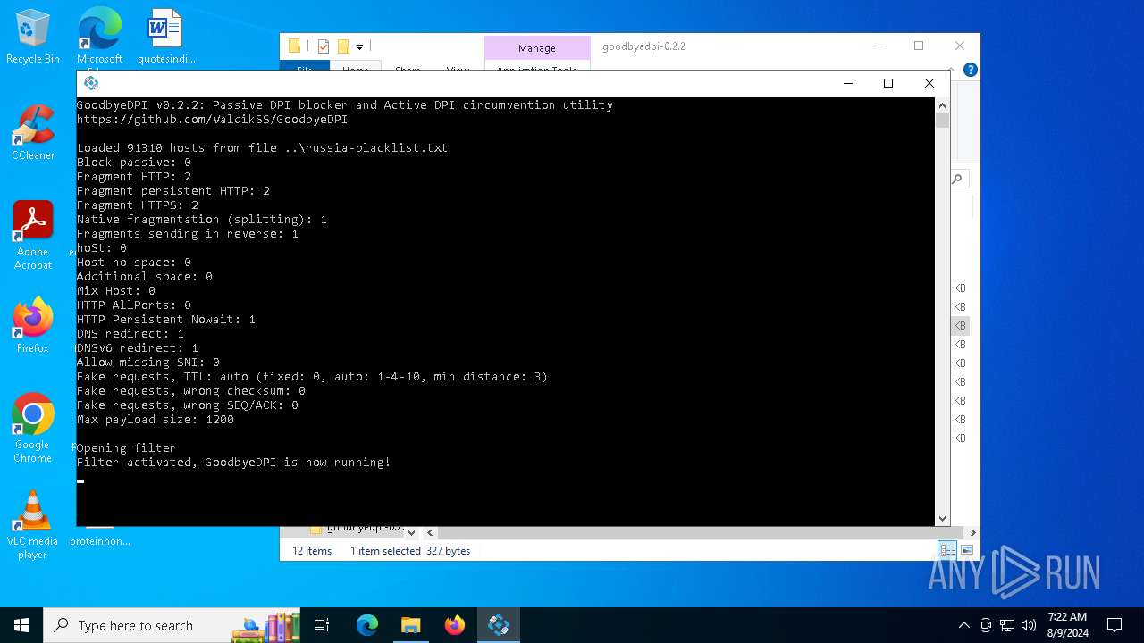Open Microsoft Edge from the taskbar
This screenshot has height=643, width=1144.
coord(367,625)
